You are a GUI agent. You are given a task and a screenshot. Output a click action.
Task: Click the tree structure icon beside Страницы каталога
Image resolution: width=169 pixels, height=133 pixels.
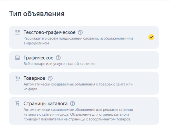pos(17,104)
